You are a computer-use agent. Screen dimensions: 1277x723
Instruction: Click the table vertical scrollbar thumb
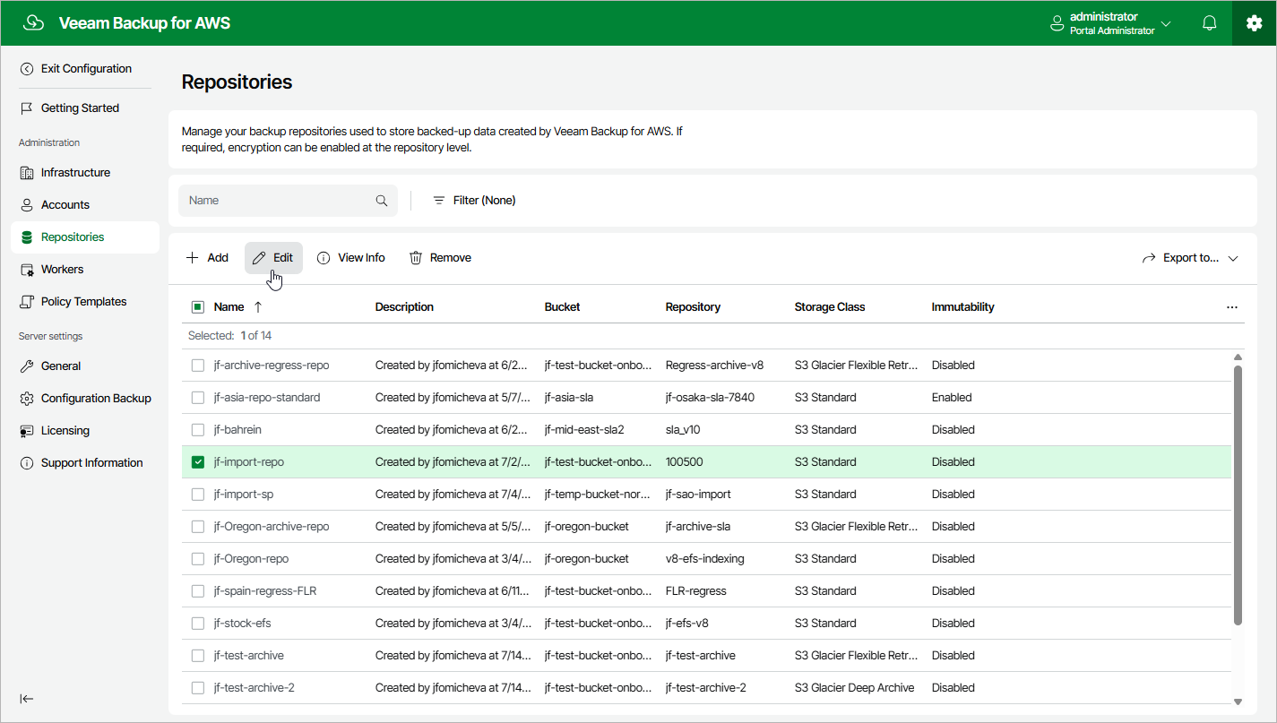(1238, 495)
